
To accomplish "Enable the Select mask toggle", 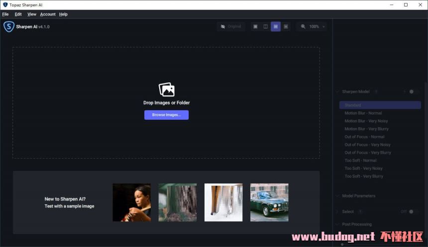I will click(410, 212).
